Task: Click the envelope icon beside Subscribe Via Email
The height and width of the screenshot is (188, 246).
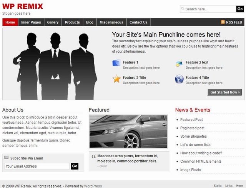Action: coord(6,158)
